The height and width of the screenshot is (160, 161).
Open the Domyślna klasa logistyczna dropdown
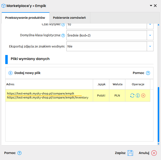[150, 35]
